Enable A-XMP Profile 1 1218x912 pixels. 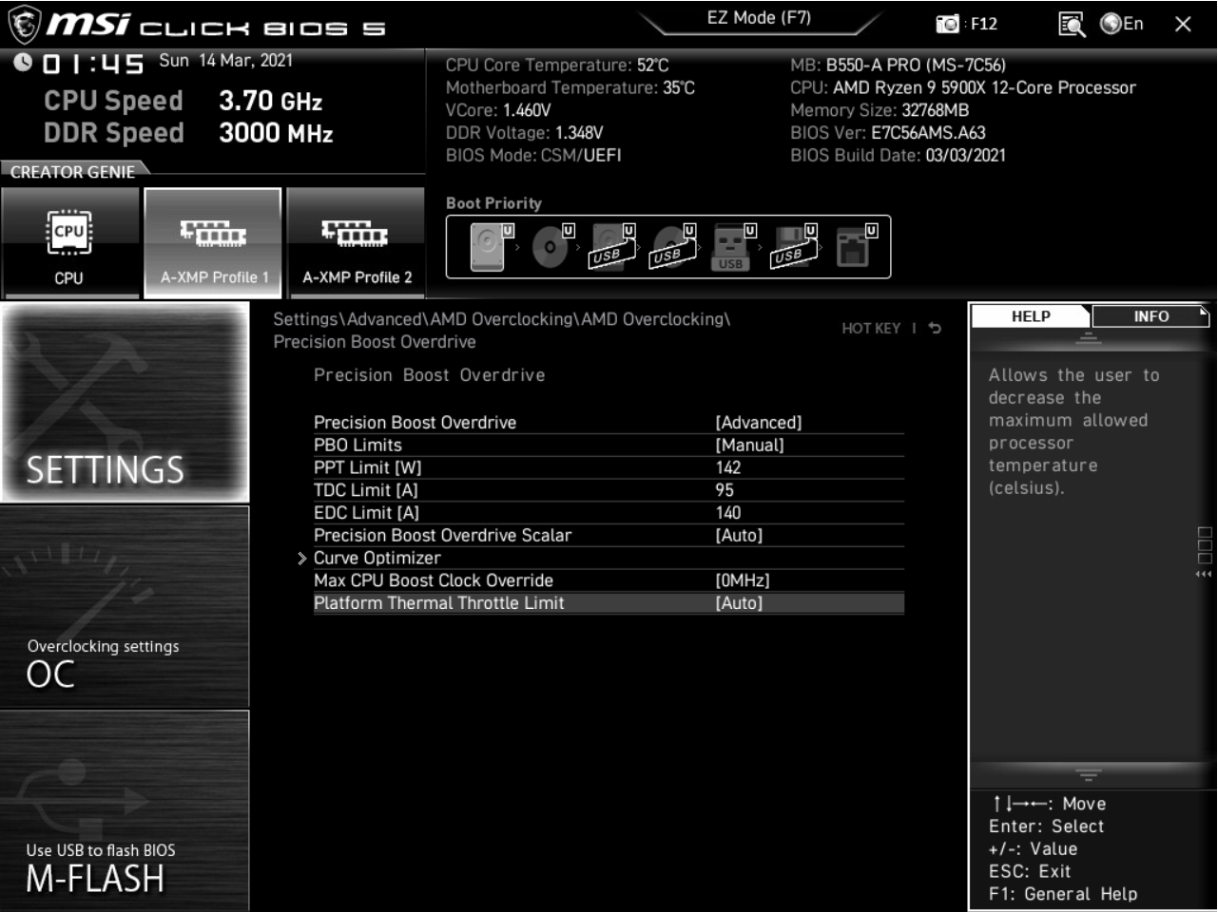pos(213,243)
